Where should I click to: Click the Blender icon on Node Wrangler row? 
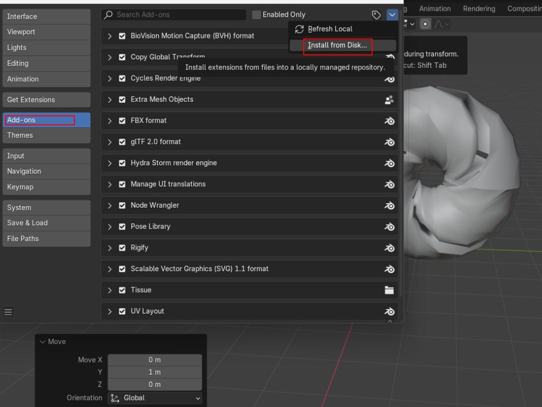click(389, 206)
